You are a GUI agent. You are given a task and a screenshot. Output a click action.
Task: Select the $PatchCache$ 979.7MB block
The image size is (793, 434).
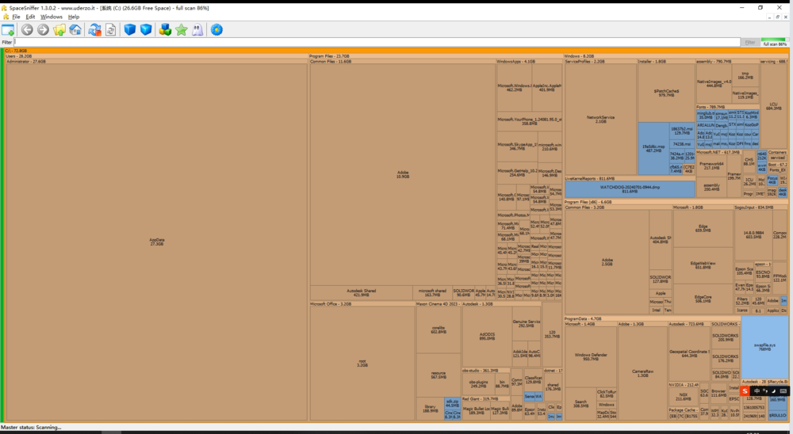pos(666,93)
